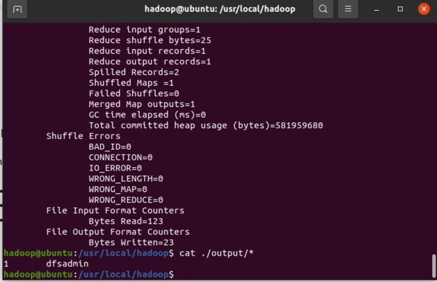Image resolution: width=437 pixels, height=282 pixels.
Task: Open the terminal search tool
Action: [323, 9]
